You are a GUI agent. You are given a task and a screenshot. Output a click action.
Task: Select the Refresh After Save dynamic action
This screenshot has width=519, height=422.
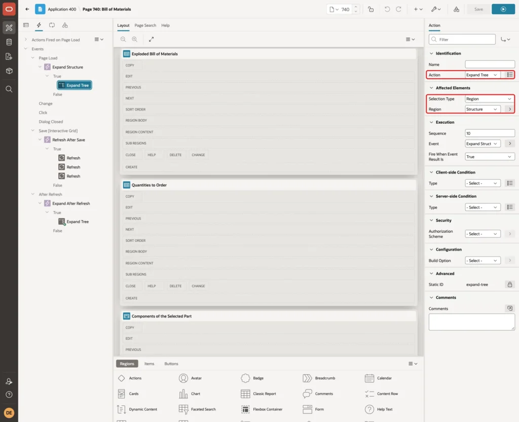[x=68, y=140]
